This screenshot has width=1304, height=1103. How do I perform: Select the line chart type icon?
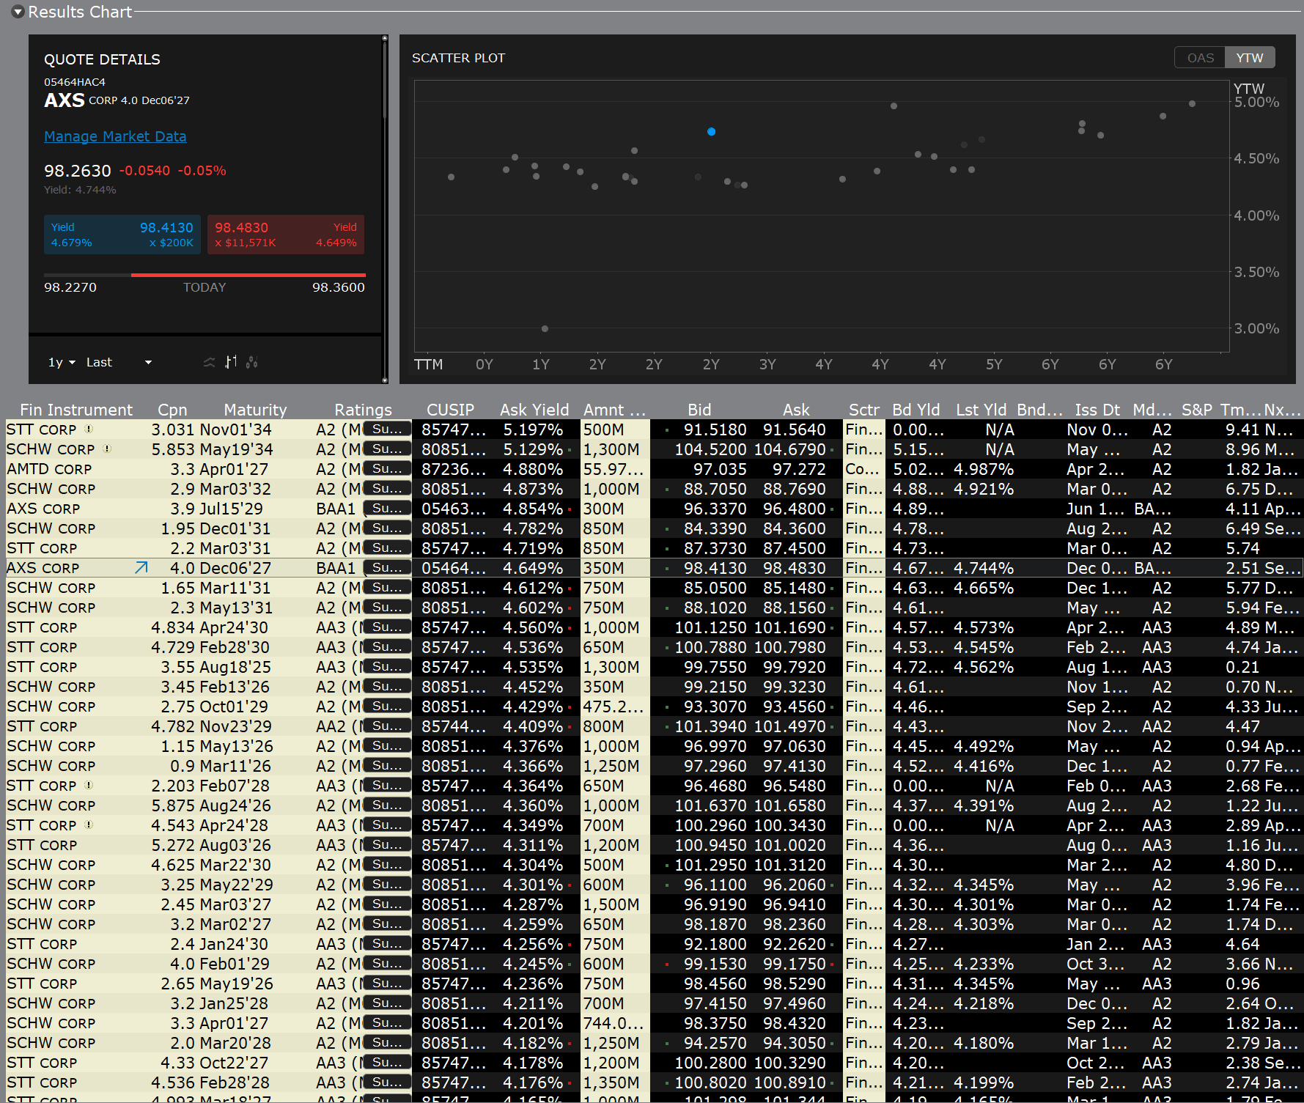209,362
